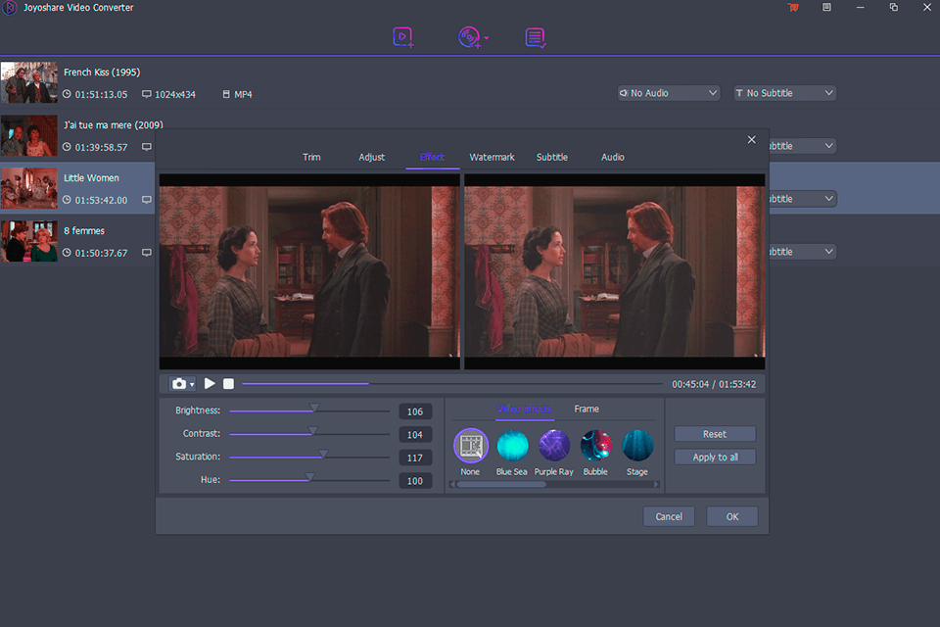Screen dimensions: 940x627
Task: Click the Saturation slider handle
Action: click(x=323, y=455)
